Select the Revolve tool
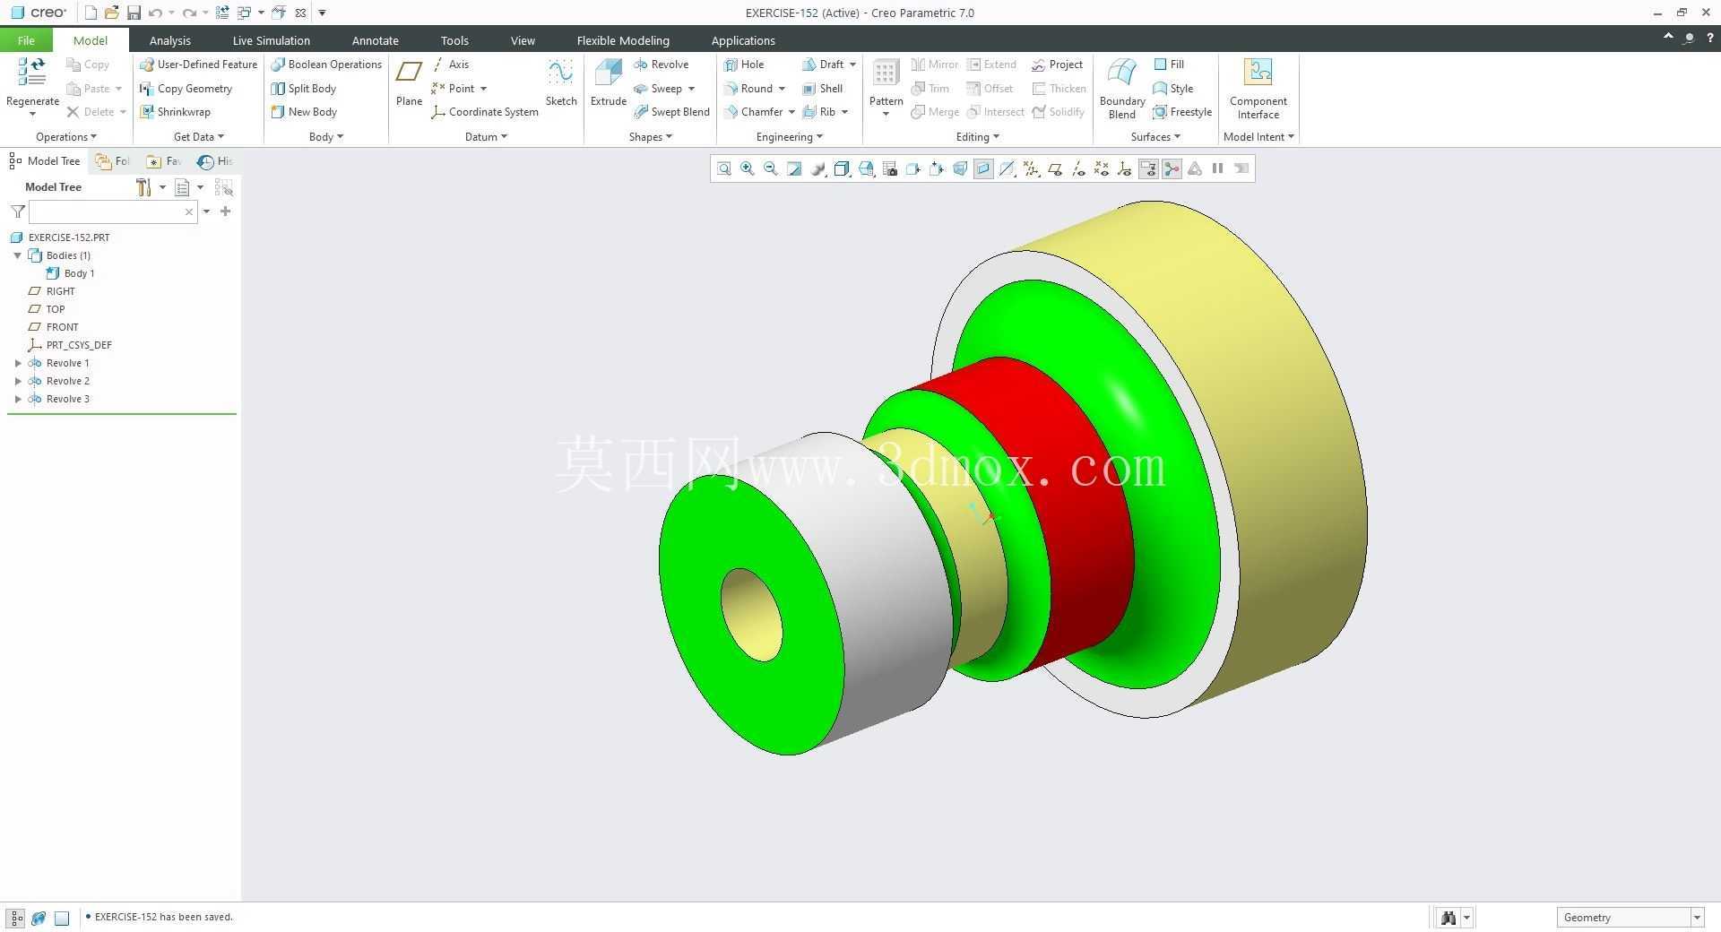1721x932 pixels. pos(662,65)
